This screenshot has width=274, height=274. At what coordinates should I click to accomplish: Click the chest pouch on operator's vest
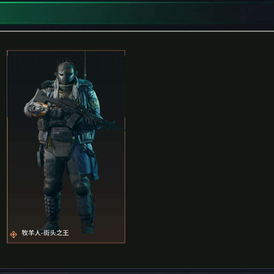click(62, 135)
